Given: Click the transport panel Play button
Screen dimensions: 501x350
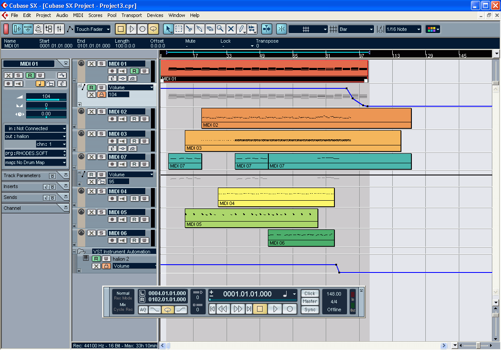Looking at the screenshot, I should tap(275, 309).
